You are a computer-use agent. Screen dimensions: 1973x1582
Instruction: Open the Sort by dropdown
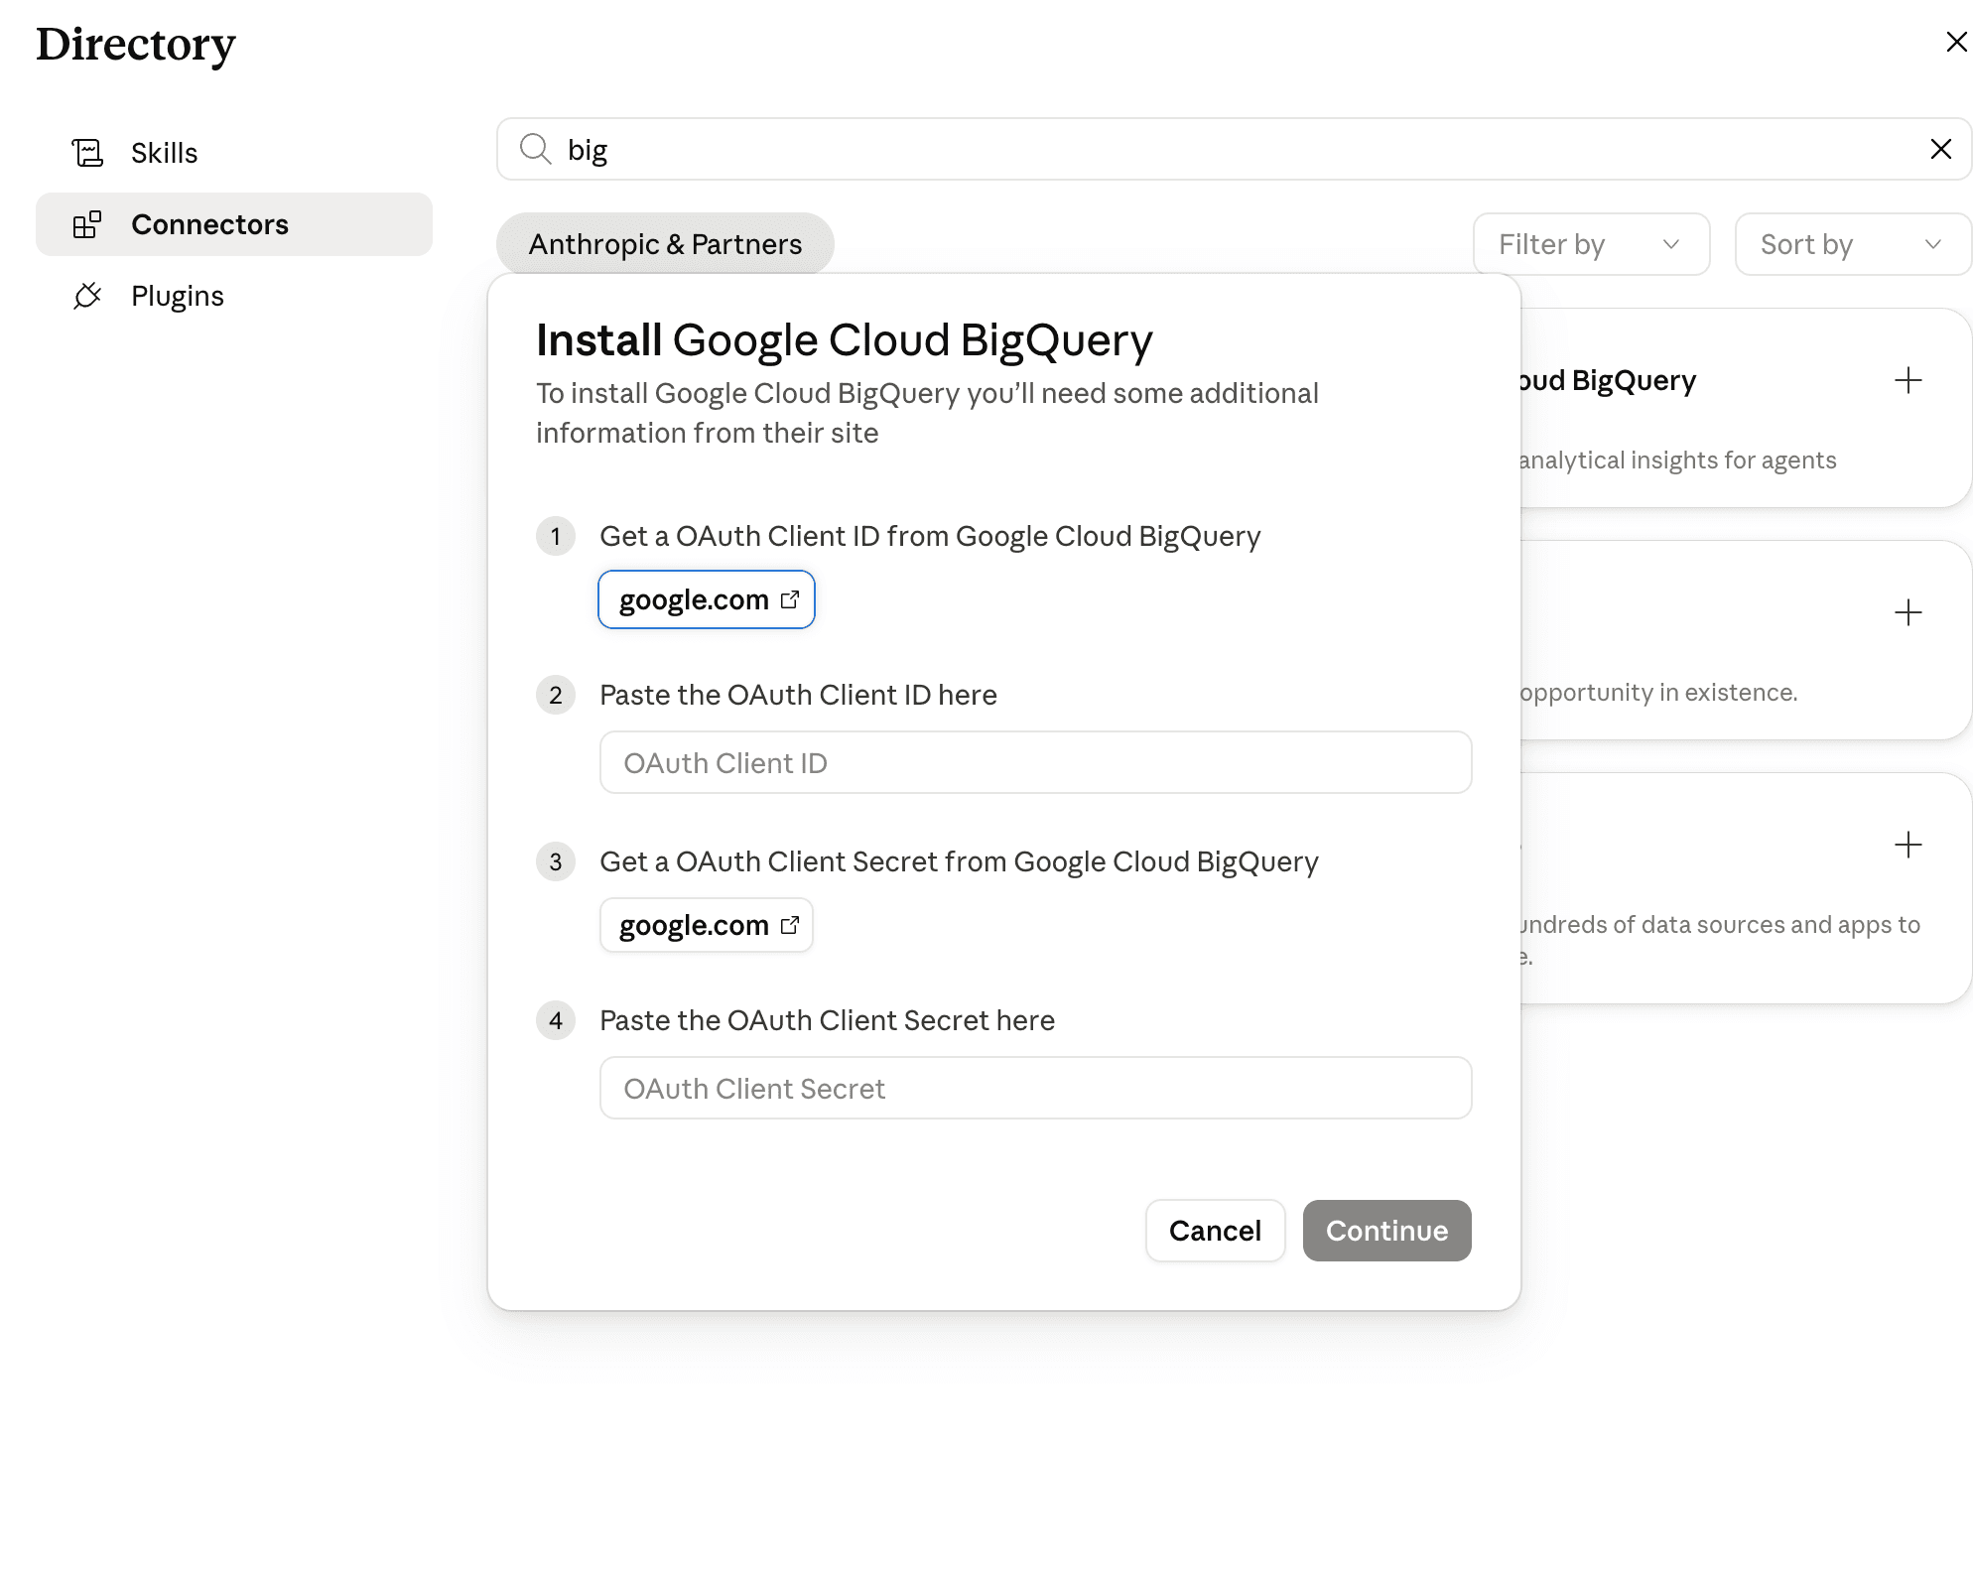click(x=1852, y=244)
